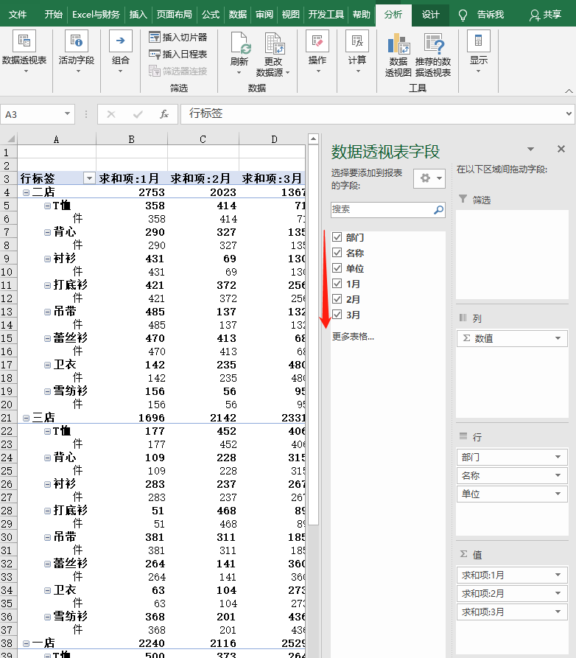Click the formula bar confirm checkmark icon
The height and width of the screenshot is (658, 576).
(x=138, y=114)
